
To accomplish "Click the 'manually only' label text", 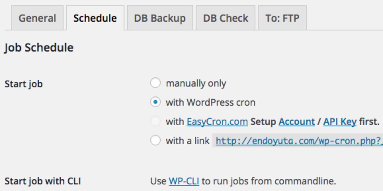I will tap(196, 84).
